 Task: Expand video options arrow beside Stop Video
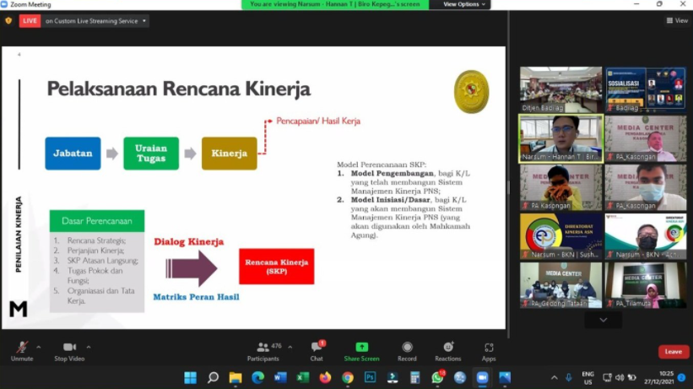tap(89, 347)
